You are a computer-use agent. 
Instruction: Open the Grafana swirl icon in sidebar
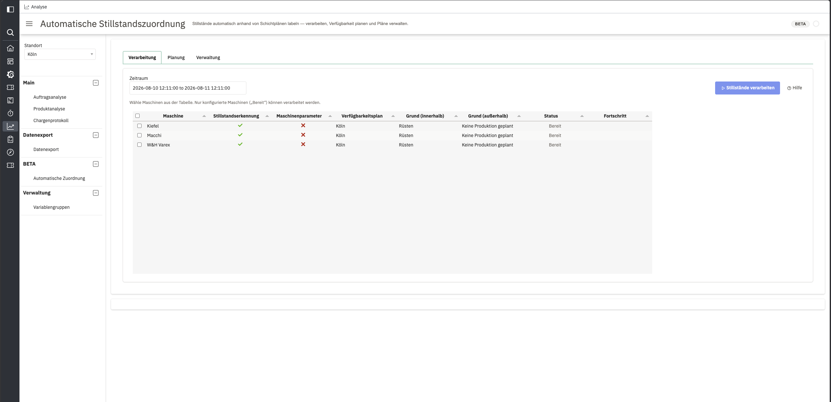pos(10,74)
